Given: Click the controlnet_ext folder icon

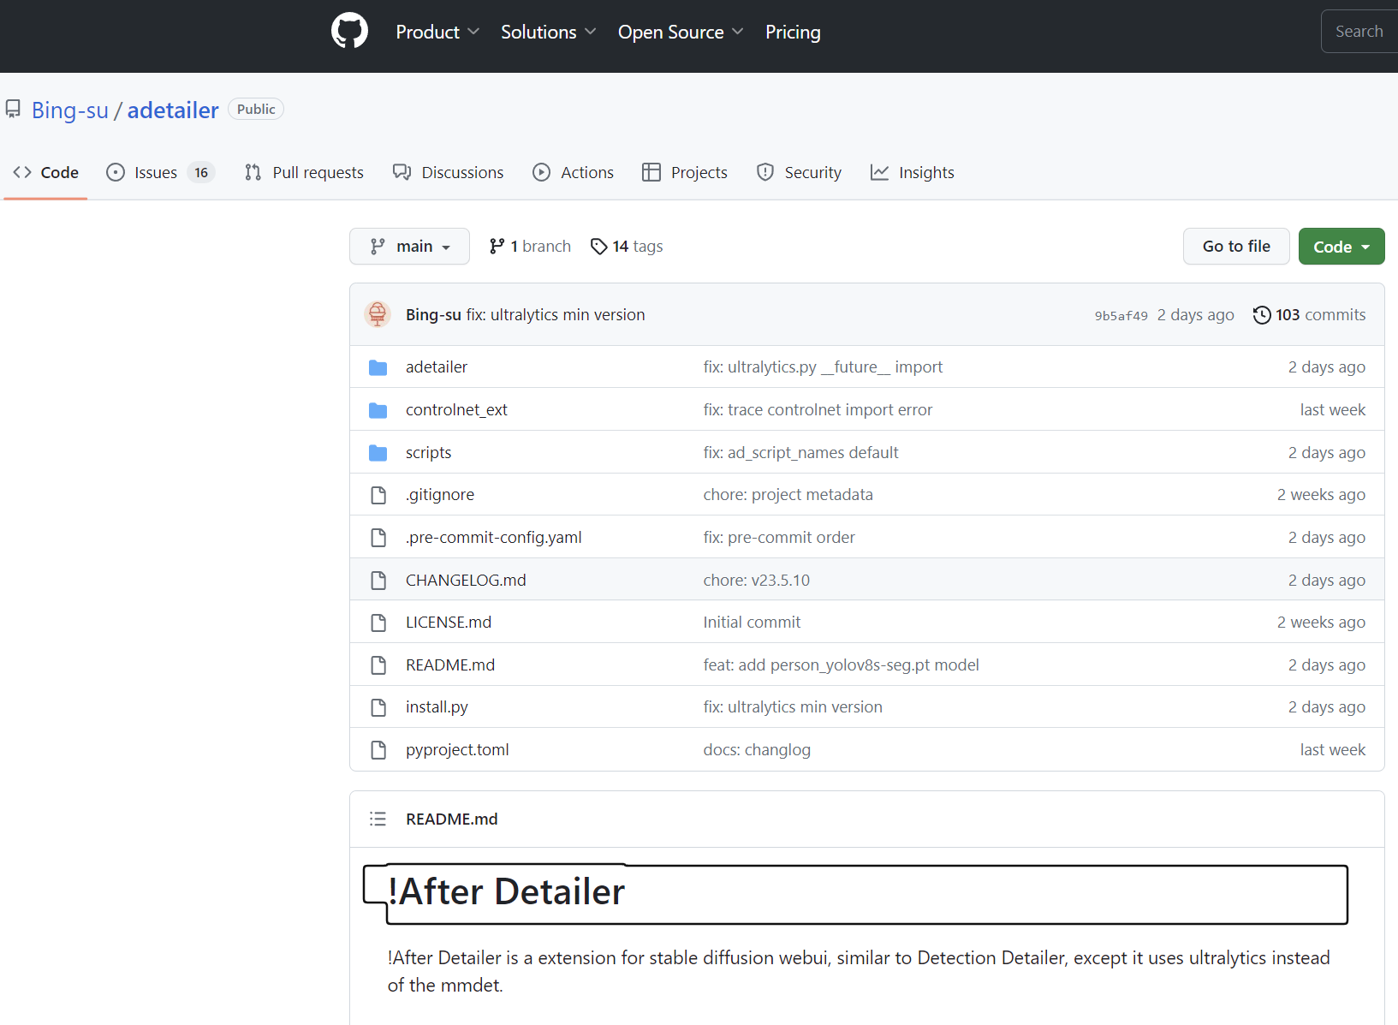Looking at the screenshot, I should pyautogui.click(x=378, y=410).
